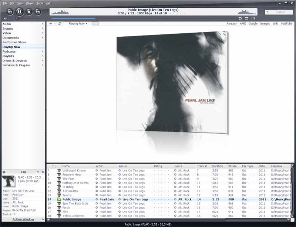Open the Player menu
The height and width of the screenshot is (227, 296).
tap(30, 3)
